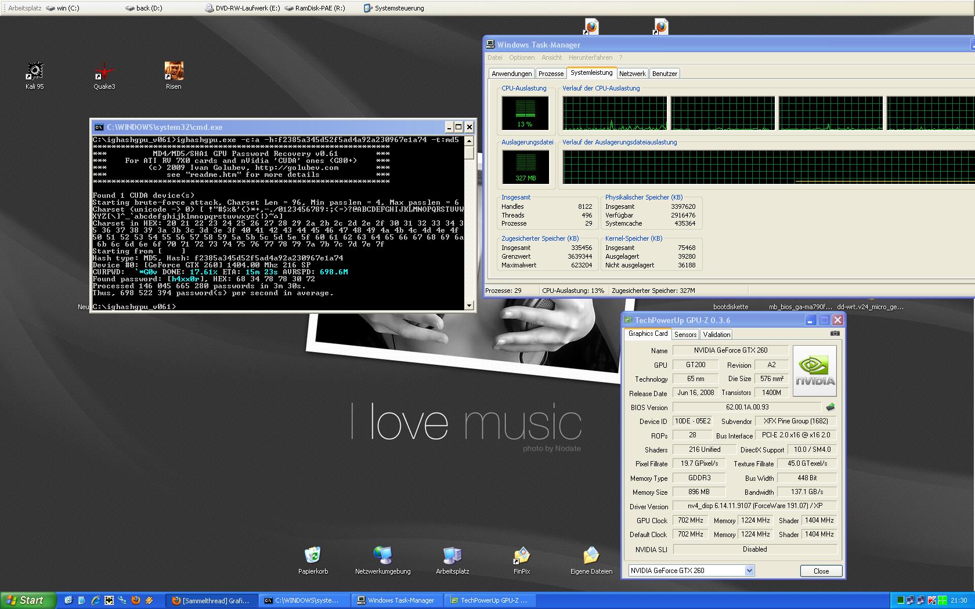975x609 pixels.
Task: Select the Graphics Card tab in GPU-Z
Action: pyautogui.click(x=648, y=333)
